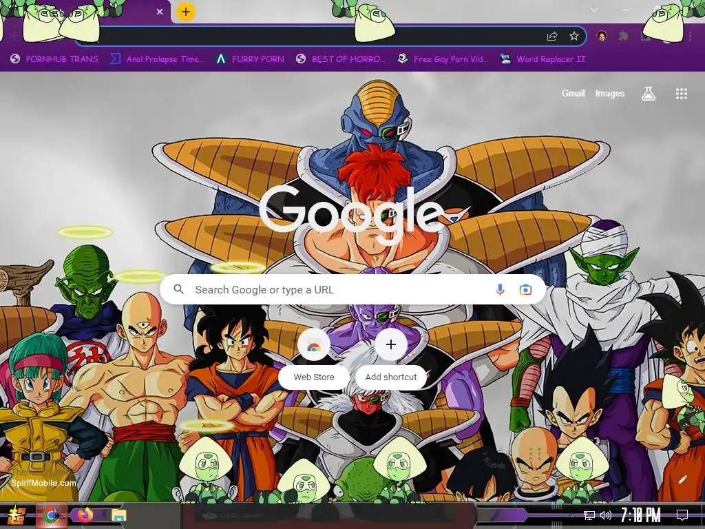Image resolution: width=705 pixels, height=529 pixels.
Task: Bookmark this tab with the star icon
Action: coord(574,37)
